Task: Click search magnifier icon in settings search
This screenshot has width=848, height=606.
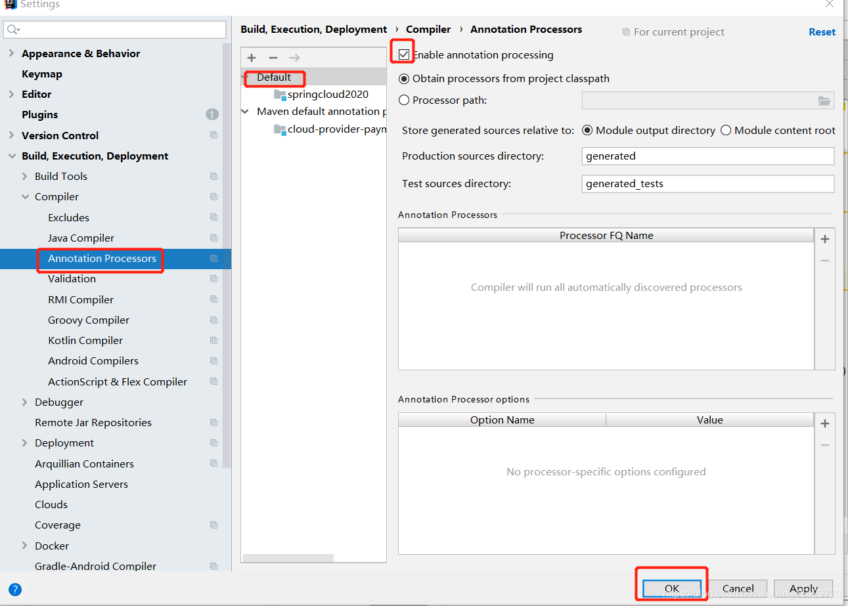Action: (x=13, y=30)
